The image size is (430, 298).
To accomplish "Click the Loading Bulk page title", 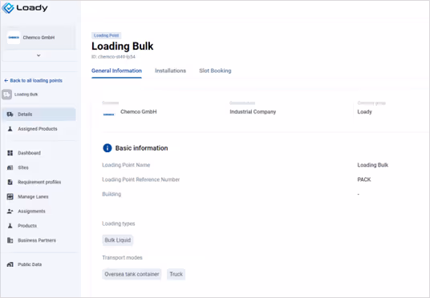I will 122,46.
